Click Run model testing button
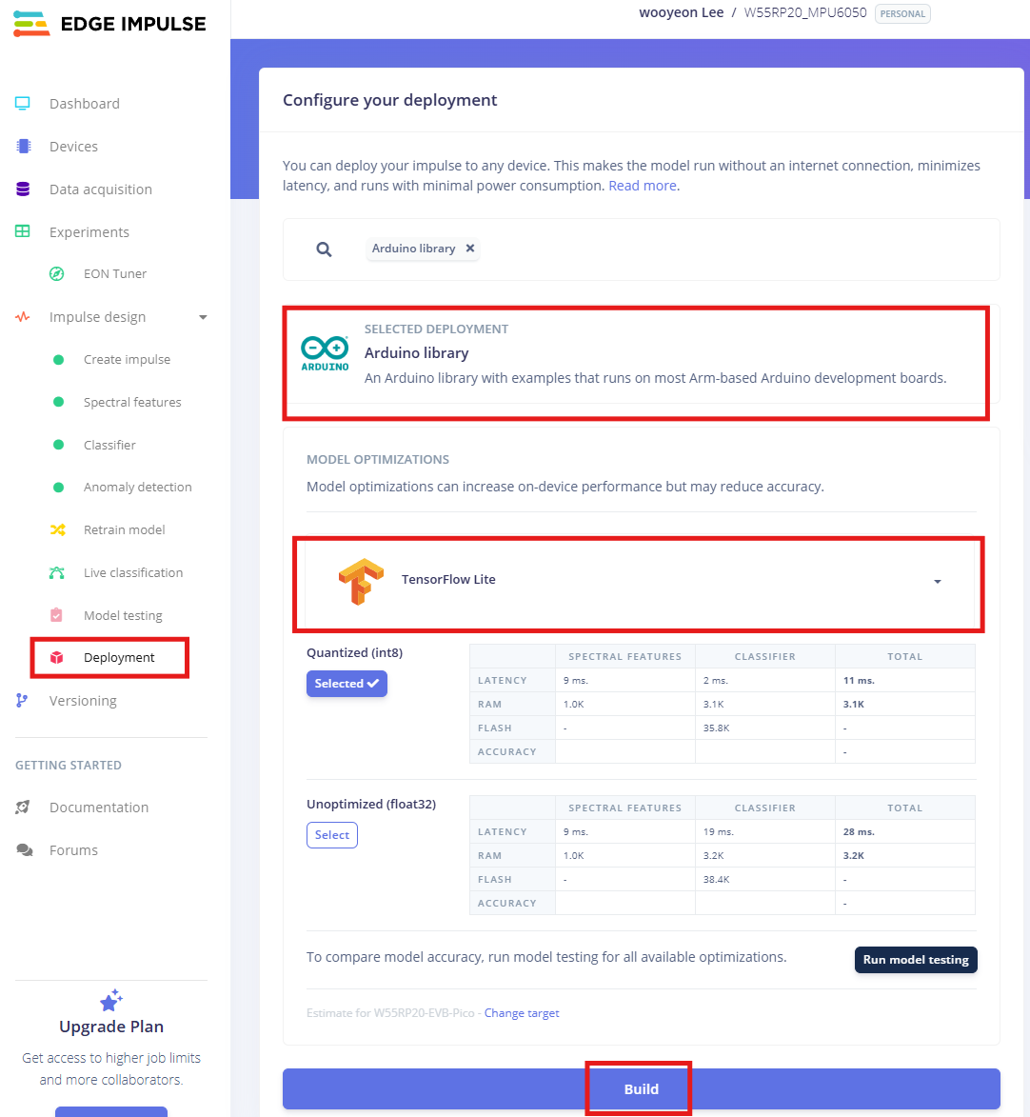The height and width of the screenshot is (1117, 1030). coord(916,960)
